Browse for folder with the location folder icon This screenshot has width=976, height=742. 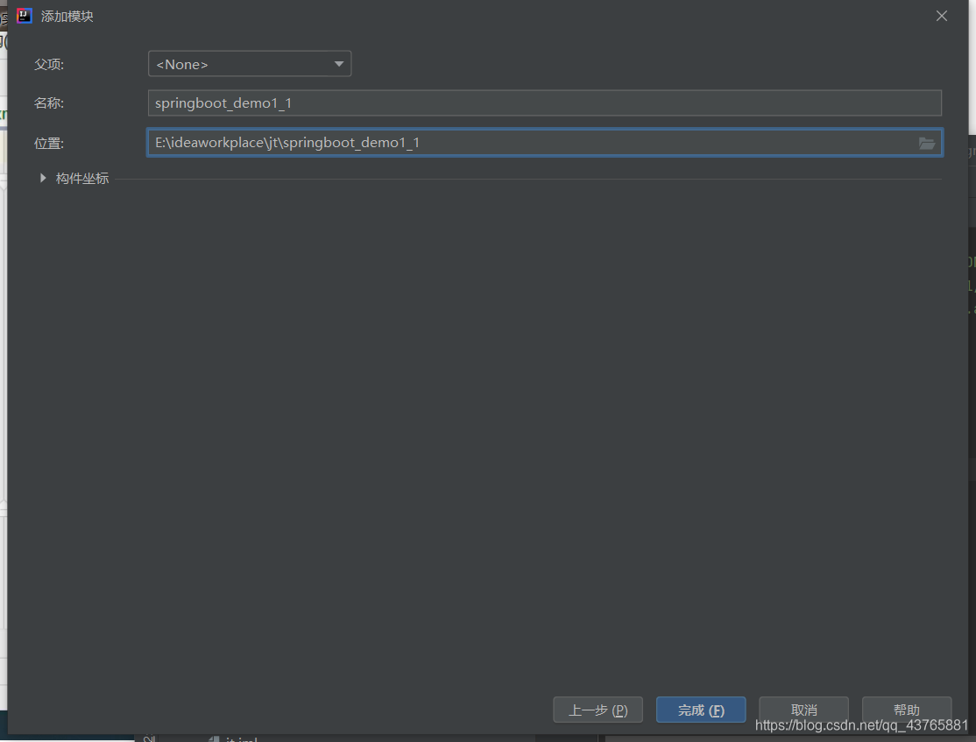point(927,143)
